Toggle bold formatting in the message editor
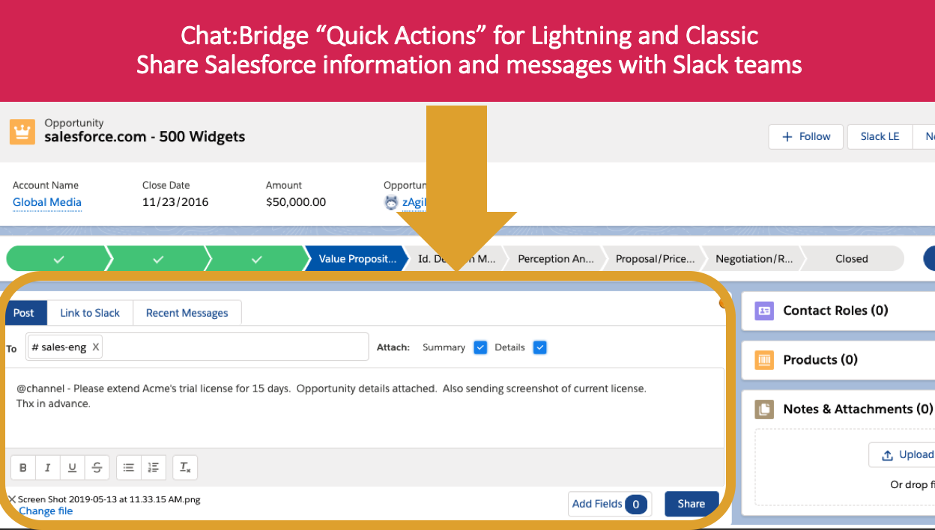935x530 pixels. [22, 466]
